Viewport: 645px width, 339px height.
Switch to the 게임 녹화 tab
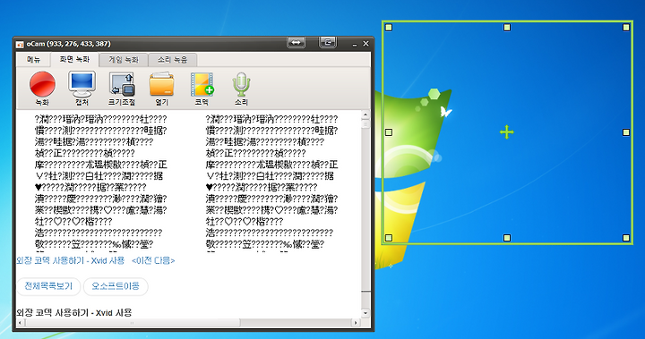pos(124,60)
